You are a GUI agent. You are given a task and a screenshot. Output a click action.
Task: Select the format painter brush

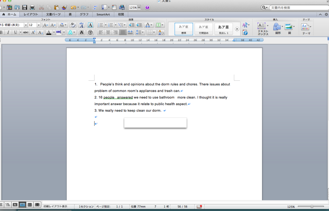click(64, 8)
